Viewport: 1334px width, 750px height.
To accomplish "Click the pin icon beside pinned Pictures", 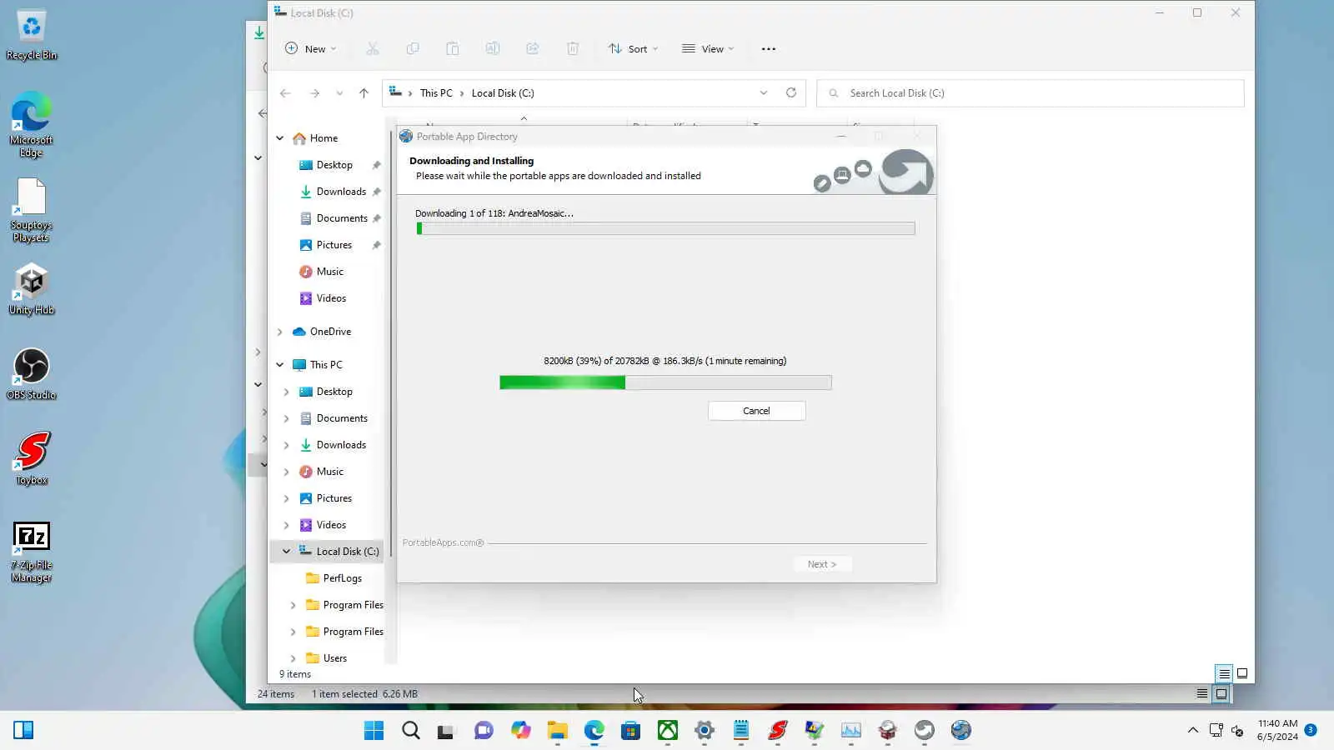I will [377, 245].
